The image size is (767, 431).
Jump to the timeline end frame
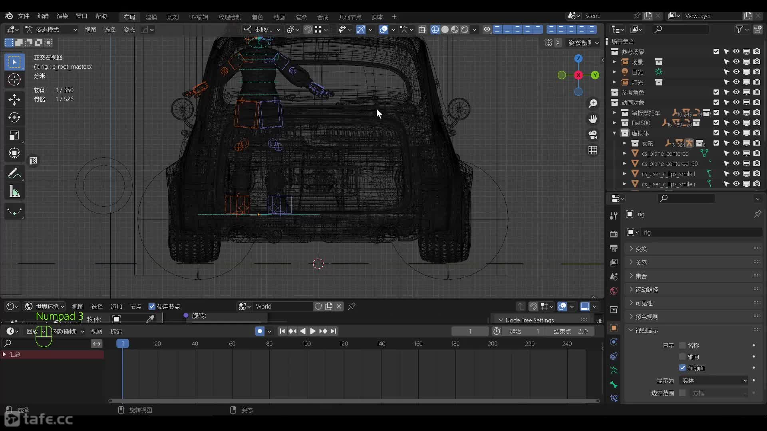pyautogui.click(x=334, y=331)
